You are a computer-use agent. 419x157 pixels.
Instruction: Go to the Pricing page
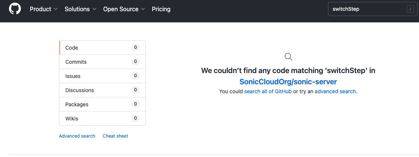tap(161, 9)
